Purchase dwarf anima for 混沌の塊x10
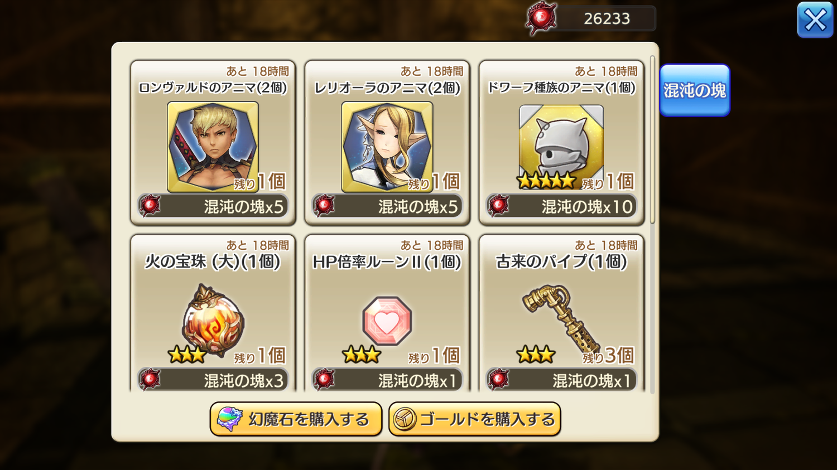Viewport: 837px width, 470px height. pyautogui.click(x=561, y=206)
